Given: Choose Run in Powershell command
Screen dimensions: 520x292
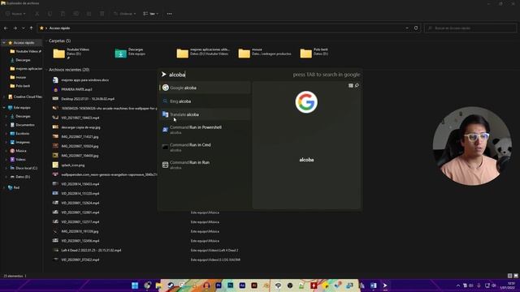Looking at the screenshot, I should [205, 130].
